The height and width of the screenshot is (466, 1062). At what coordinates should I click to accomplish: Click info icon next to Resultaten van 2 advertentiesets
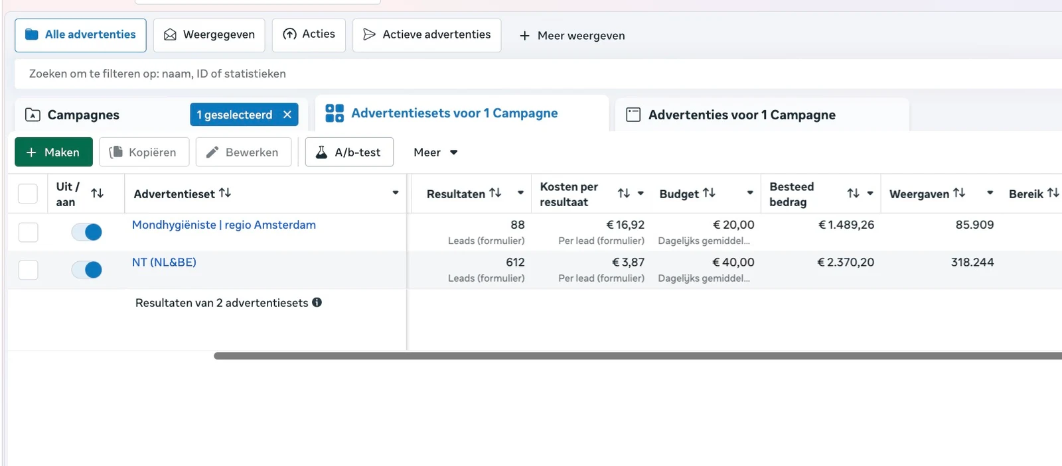pyautogui.click(x=317, y=302)
